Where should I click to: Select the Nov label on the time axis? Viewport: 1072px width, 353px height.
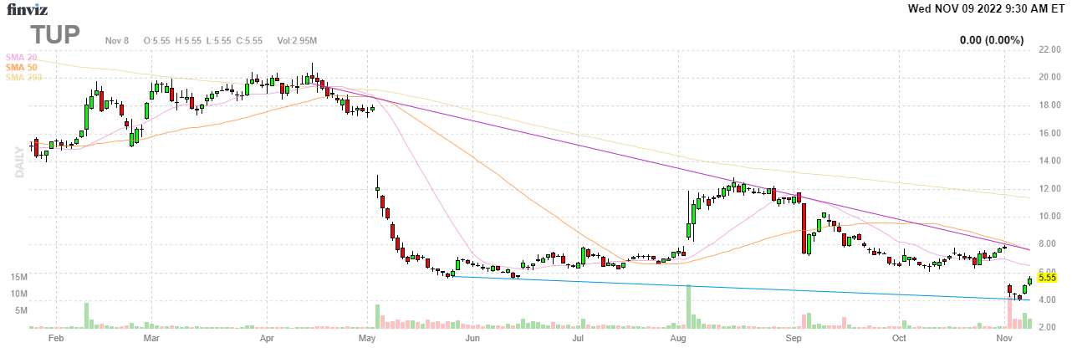coord(1004,339)
